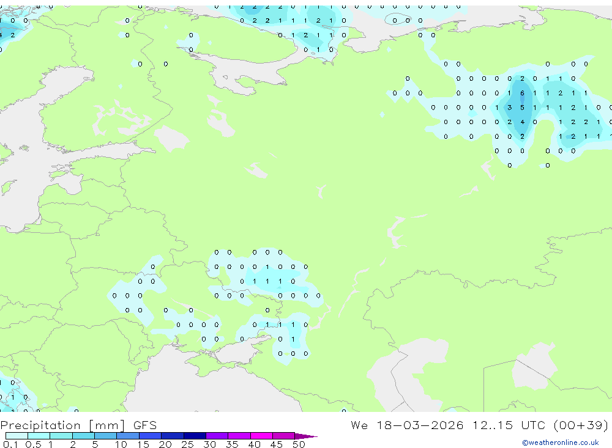The image size is (612, 448).
Task: Click the legend label '25'
Action: click(187, 444)
